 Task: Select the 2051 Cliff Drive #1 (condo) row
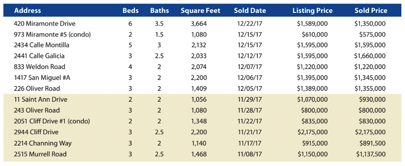pyautogui.click(x=202, y=121)
